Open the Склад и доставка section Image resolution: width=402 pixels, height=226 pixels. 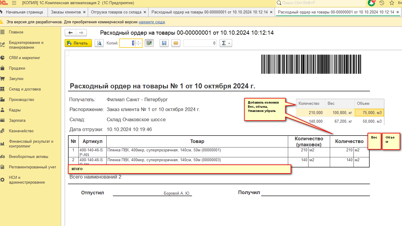click(x=25, y=89)
